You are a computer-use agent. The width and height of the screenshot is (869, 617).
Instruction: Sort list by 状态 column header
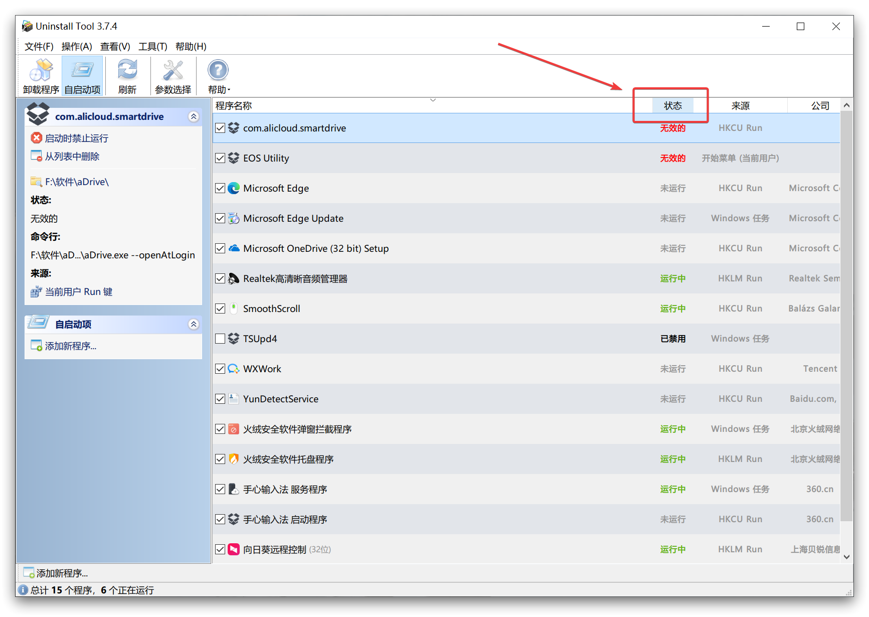coord(673,106)
